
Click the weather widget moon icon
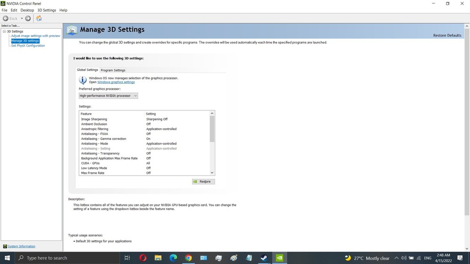[348, 258]
